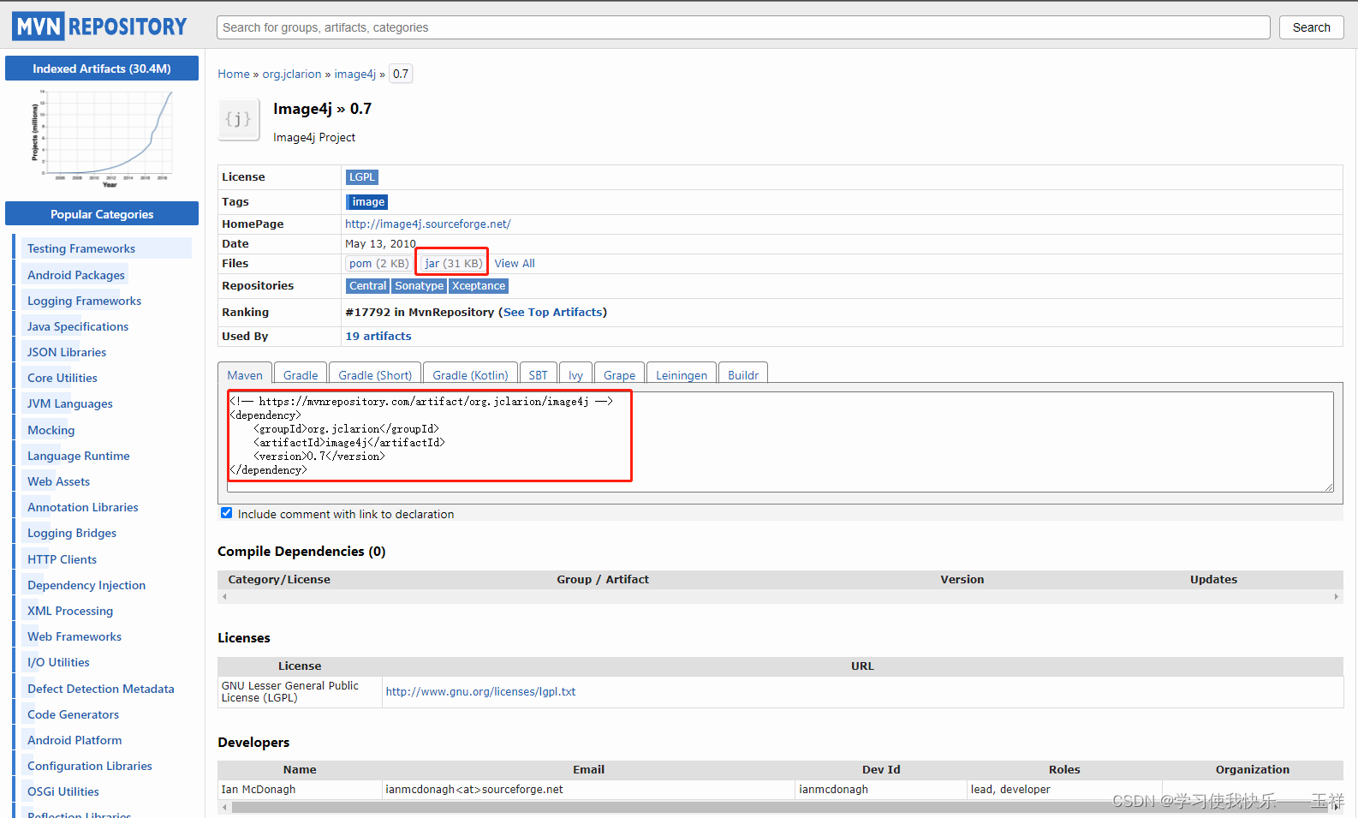Open Java Specifications category

78,326
